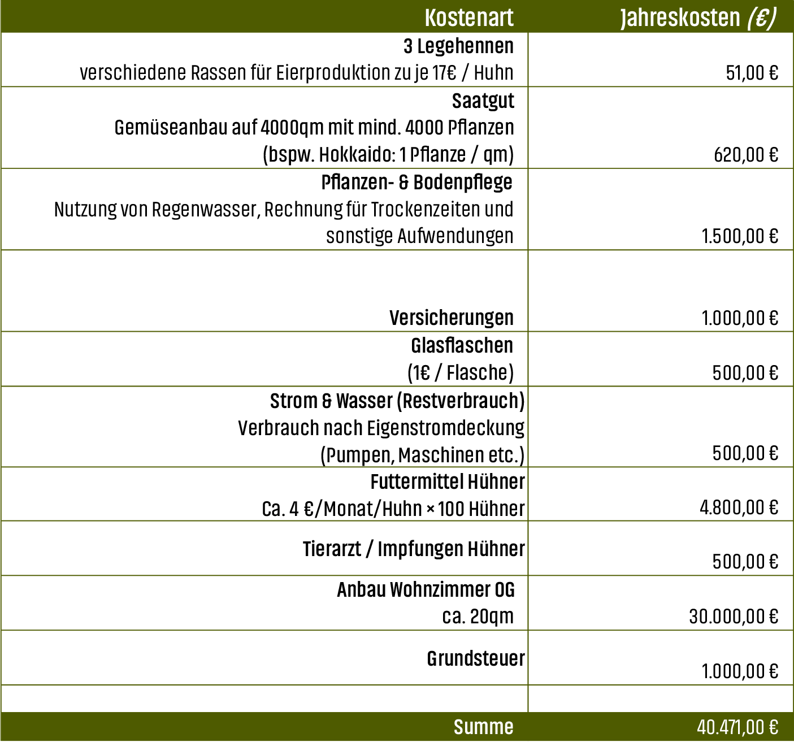Select third row's Jahreskosten cell

tap(660, 209)
